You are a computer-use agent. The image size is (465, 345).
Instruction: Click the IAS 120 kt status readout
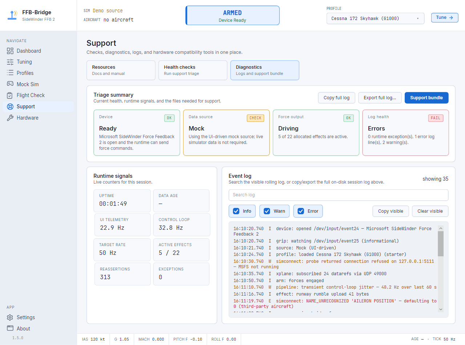click(x=93, y=339)
